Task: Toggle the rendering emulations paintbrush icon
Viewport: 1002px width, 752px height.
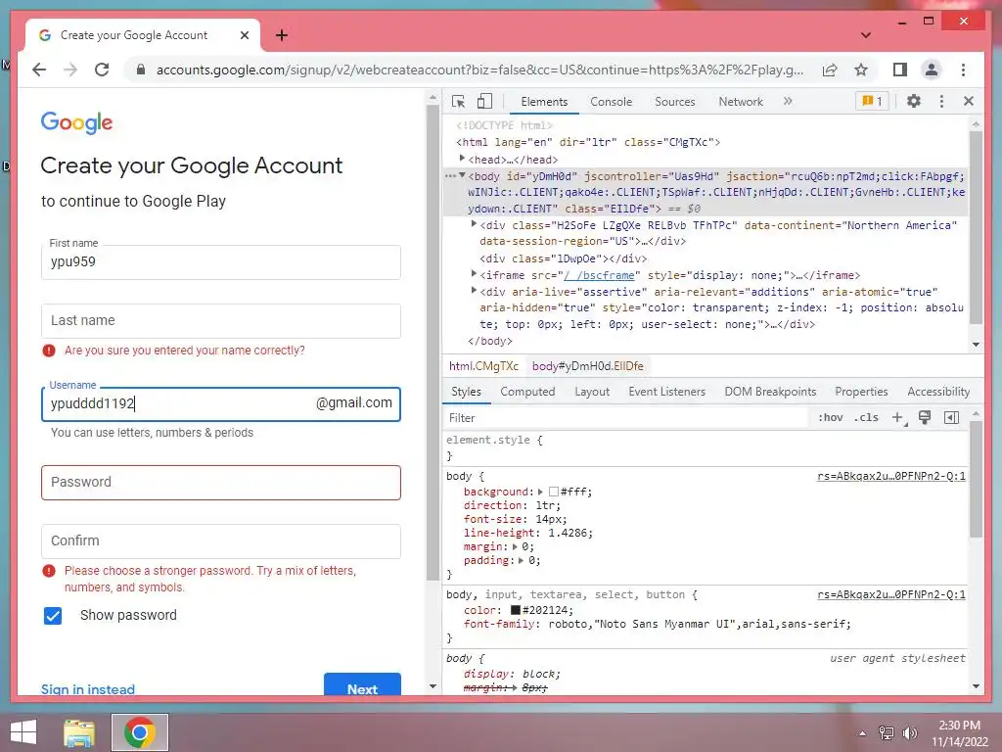Action: click(925, 417)
